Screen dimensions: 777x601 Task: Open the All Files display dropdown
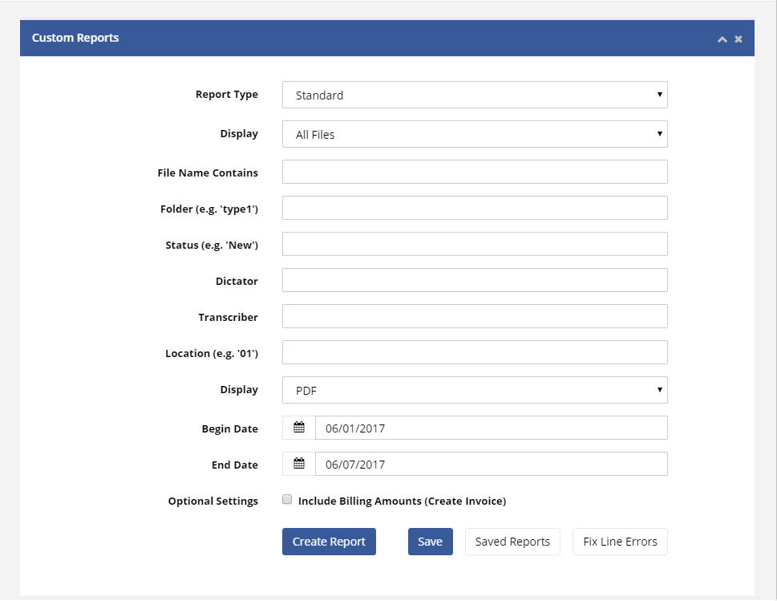pyautogui.click(x=475, y=134)
